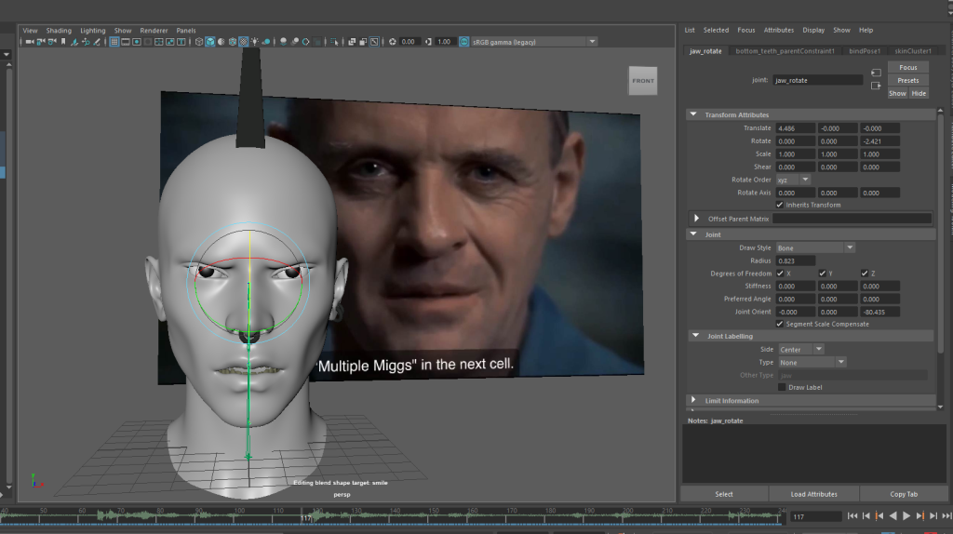
Task: Open the sRGB gamma (legacy) dropdown
Action: [592, 42]
